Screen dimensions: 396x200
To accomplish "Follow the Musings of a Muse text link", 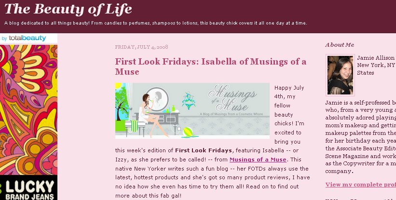I will (258, 160).
